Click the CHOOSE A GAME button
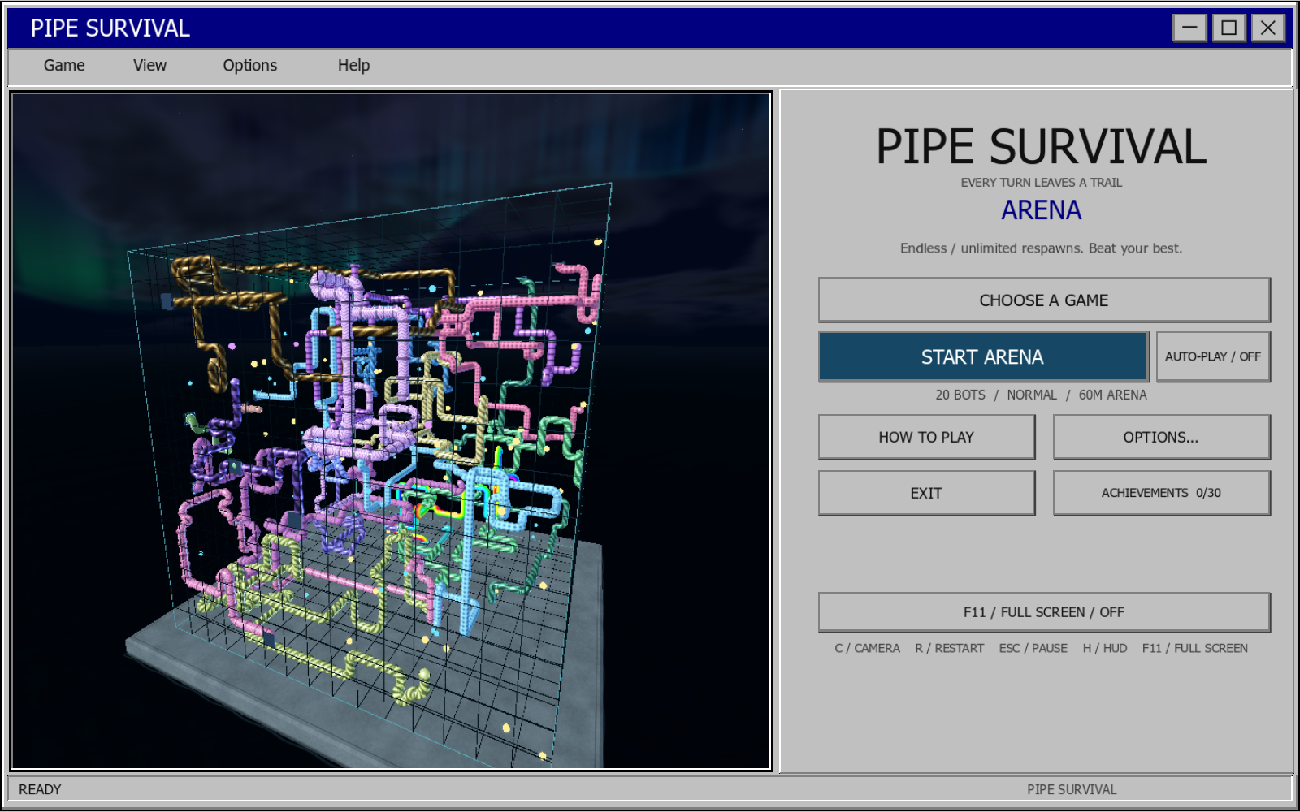Image resolution: width=1300 pixels, height=812 pixels. point(1044,300)
